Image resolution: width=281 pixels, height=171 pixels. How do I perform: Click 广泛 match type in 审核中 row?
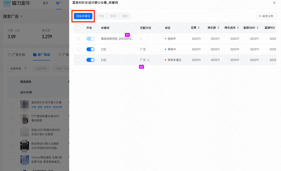click(143, 49)
